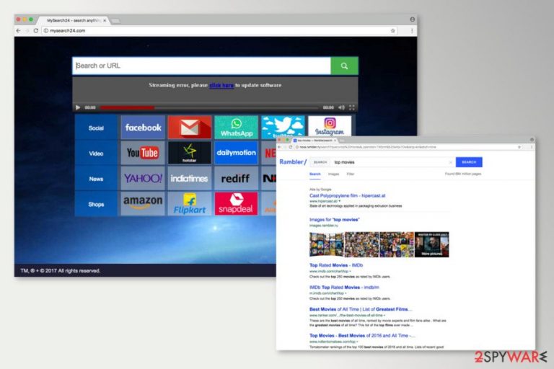Open the Gmail envelope tile
The height and width of the screenshot is (369, 554).
pos(190,128)
